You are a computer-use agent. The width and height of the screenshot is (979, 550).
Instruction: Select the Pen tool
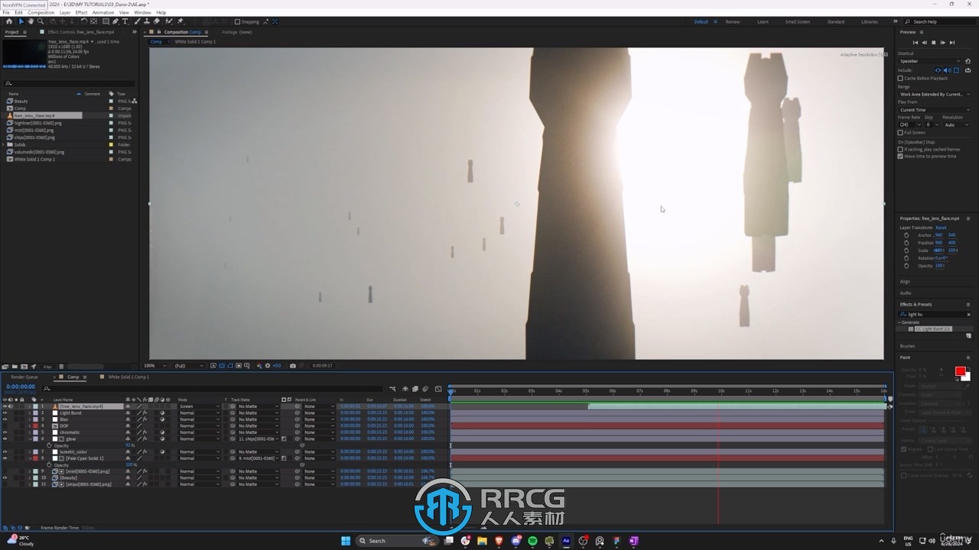coord(115,21)
